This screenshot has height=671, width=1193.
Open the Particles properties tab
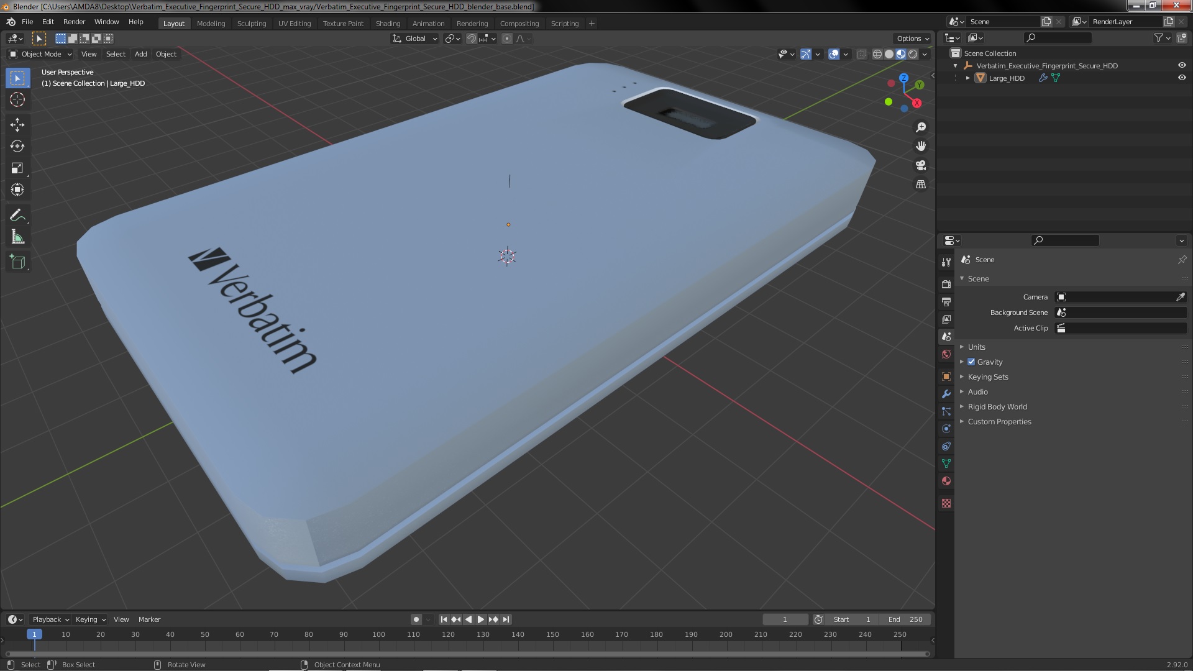946,411
